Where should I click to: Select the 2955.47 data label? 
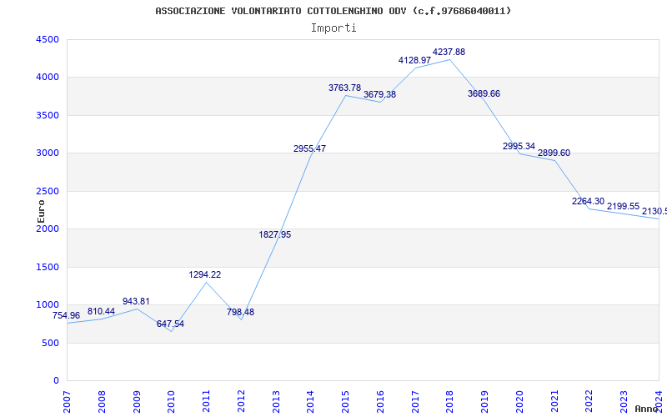pos(309,149)
